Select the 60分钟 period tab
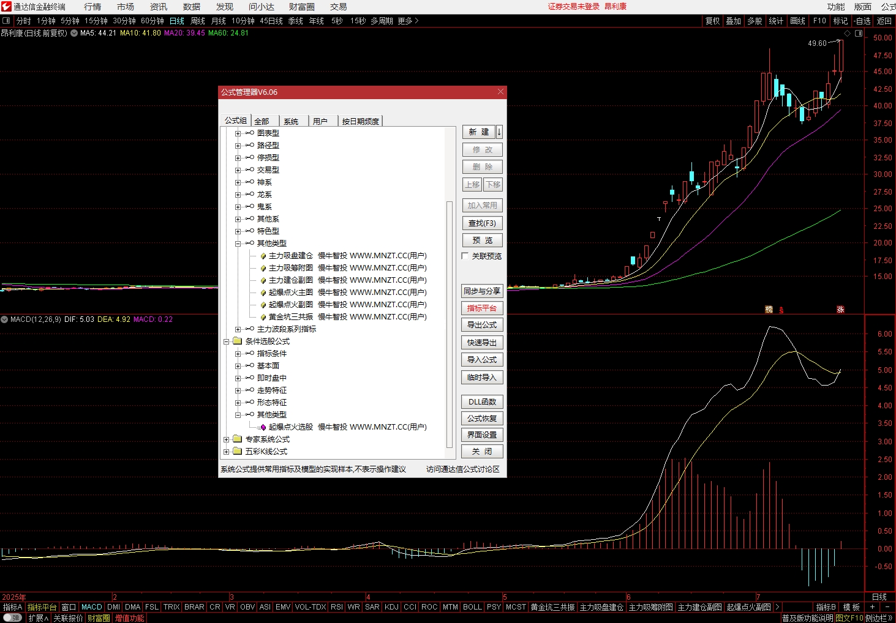 [152, 21]
